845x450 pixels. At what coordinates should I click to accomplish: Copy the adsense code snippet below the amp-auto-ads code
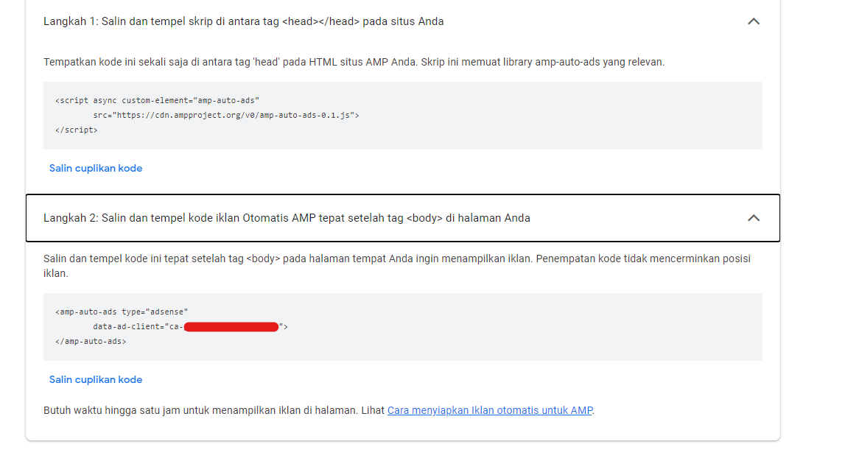pos(96,379)
